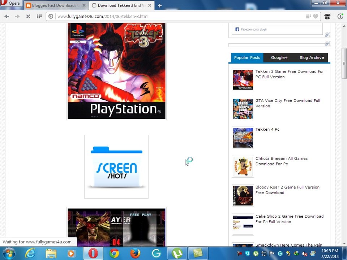
Task: Close the Blogger: Fast Downloads tab
Action: (x=84, y=5)
